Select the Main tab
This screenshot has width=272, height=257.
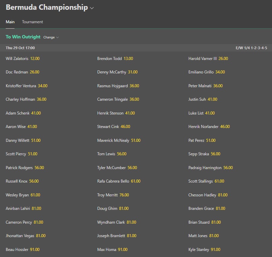click(x=10, y=22)
